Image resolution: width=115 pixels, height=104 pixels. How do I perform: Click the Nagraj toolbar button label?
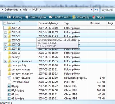pyautogui.click(x=101, y=17)
